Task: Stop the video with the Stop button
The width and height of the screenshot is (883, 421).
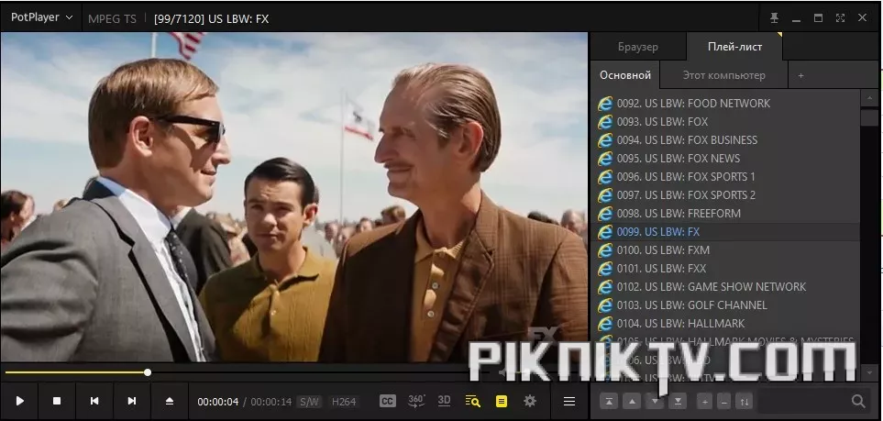Action: point(57,401)
